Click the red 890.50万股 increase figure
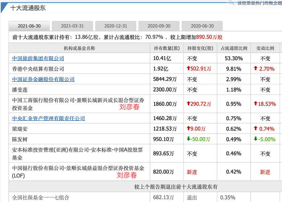Viewport: 282px width, 202px height. pyautogui.click(x=209, y=37)
